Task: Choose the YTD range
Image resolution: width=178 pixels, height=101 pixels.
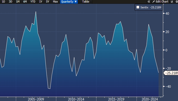Action: tap(33, 2)
